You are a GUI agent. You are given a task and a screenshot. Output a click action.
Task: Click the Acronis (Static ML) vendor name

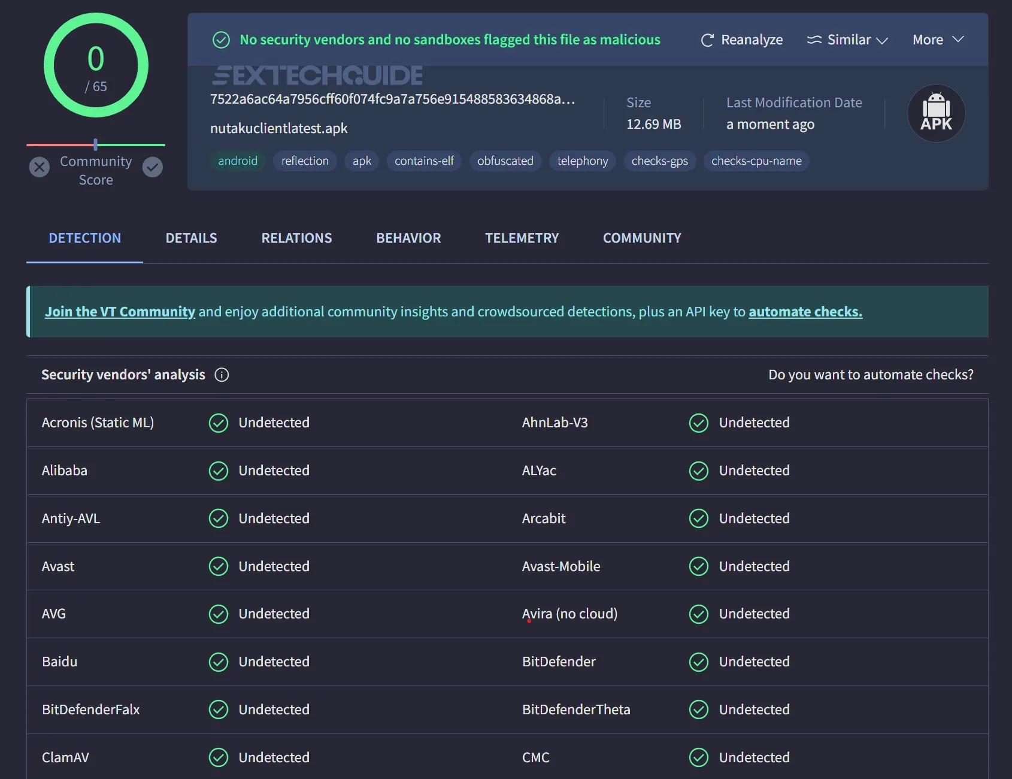(98, 422)
